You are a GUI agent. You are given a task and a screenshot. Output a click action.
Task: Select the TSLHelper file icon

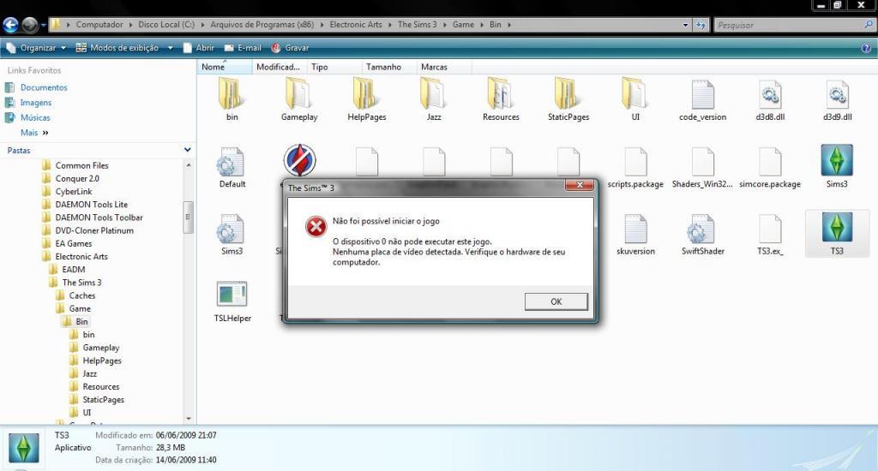(x=232, y=295)
